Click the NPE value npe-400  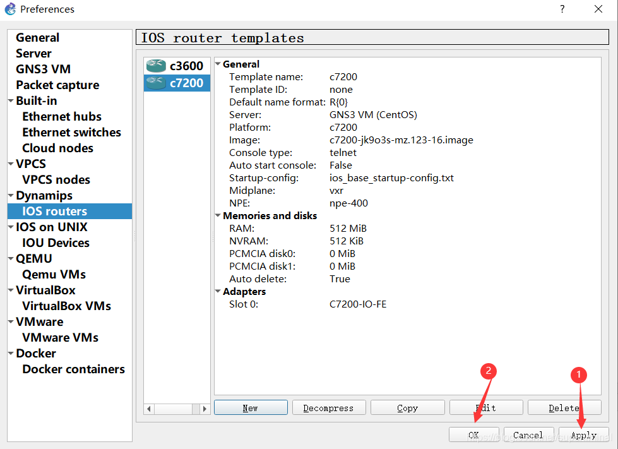[x=348, y=203]
